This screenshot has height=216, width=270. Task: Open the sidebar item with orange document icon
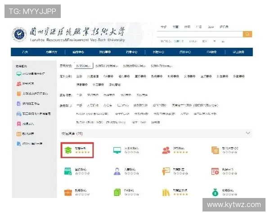32,94
